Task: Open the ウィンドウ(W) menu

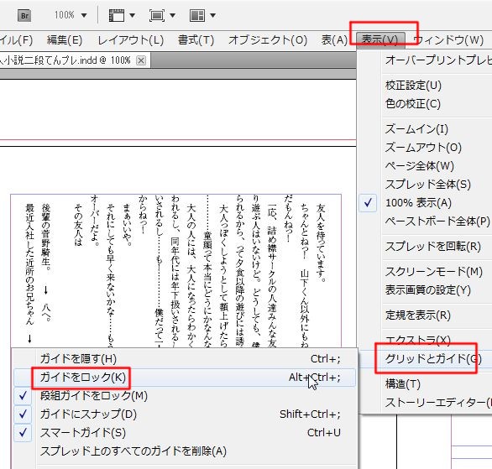Action: tap(448, 40)
